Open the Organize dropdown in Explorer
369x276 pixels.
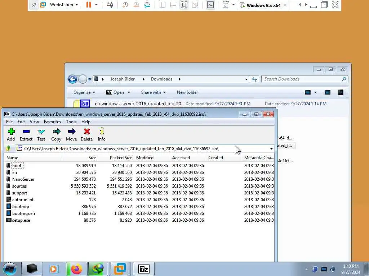84,92
